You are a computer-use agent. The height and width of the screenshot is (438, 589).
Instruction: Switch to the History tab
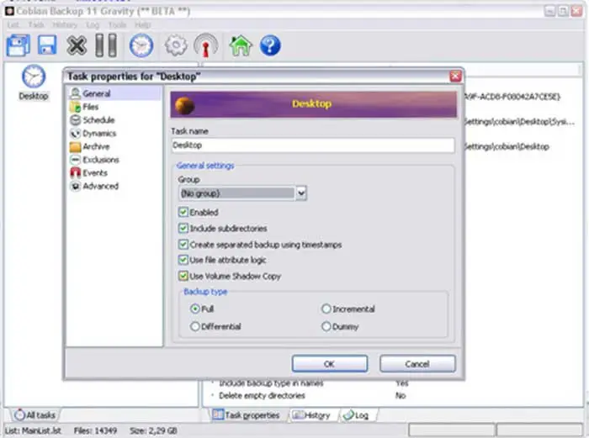(x=311, y=415)
